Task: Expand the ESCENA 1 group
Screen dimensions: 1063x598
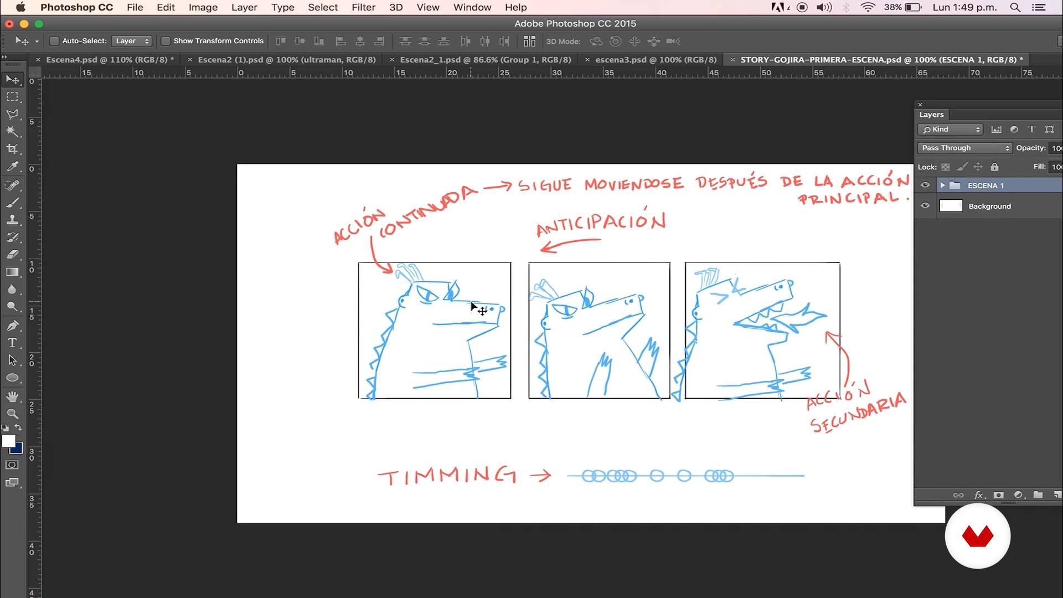Action: (942, 185)
